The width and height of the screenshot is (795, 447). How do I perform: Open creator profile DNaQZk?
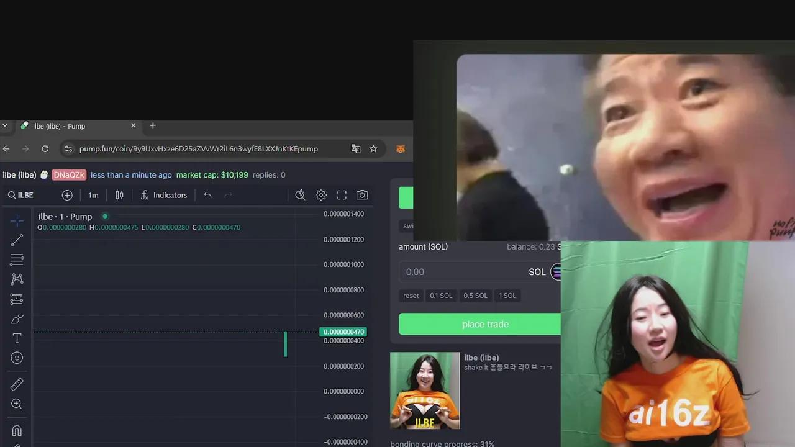pos(69,175)
